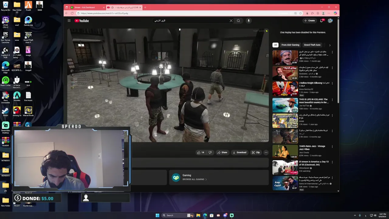Start voice search with the microphone
Viewport: 389px width, 219px height.
click(249, 21)
